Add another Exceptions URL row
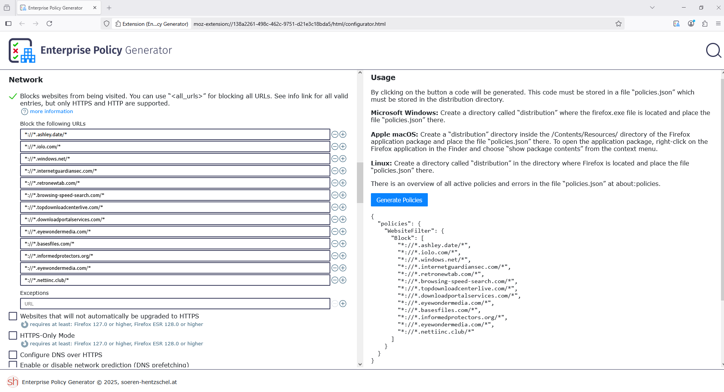This screenshot has height=392, width=724. click(x=343, y=304)
